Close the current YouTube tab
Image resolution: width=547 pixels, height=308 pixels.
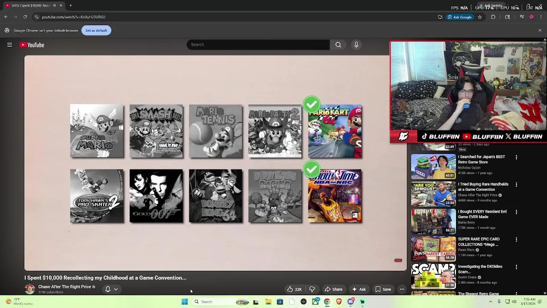(61, 6)
